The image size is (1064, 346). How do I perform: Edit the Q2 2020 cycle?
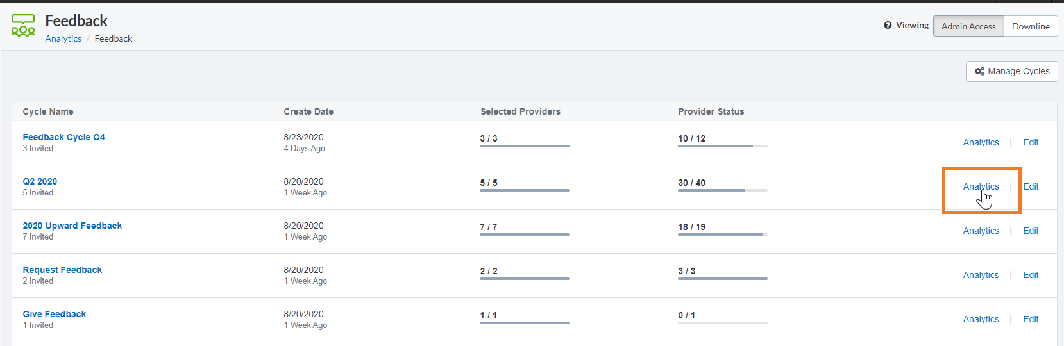pos(1031,186)
